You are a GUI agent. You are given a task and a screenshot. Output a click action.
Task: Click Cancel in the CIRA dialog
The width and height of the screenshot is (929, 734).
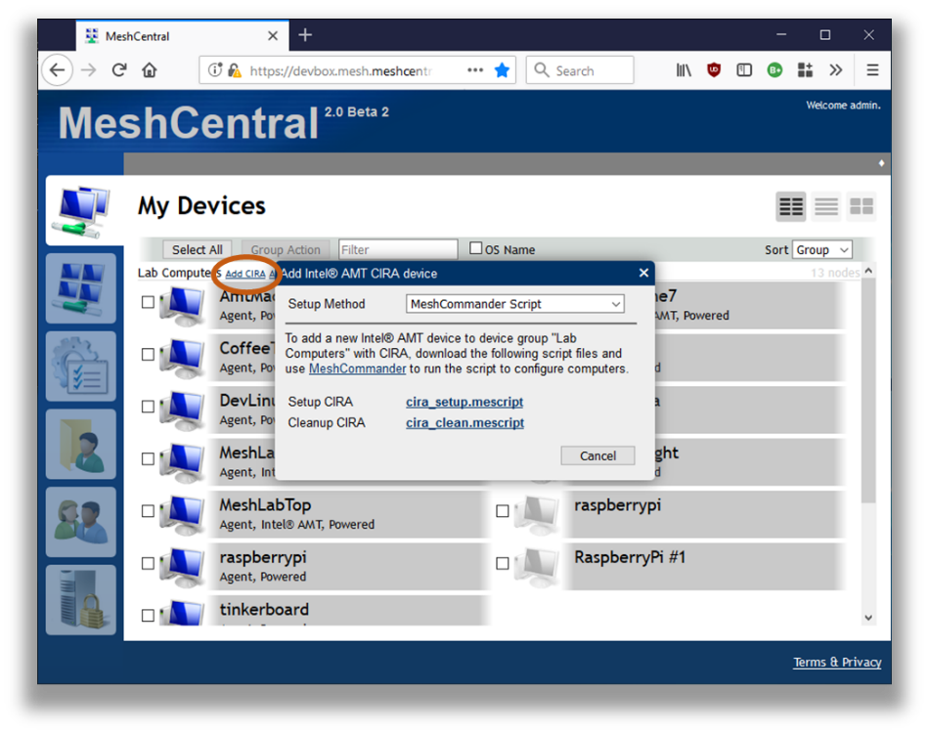click(597, 455)
